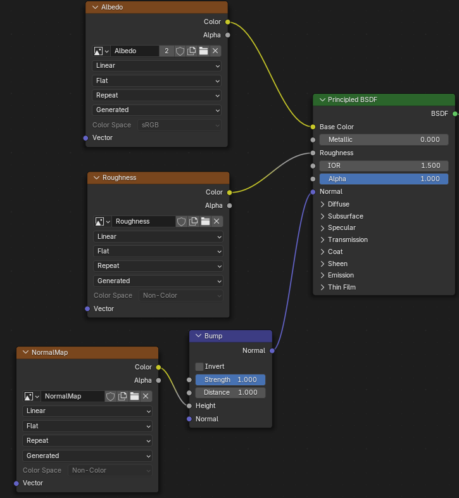
Task: Open the Linear interpolation dropdown in Albedo node
Action: coord(157,66)
